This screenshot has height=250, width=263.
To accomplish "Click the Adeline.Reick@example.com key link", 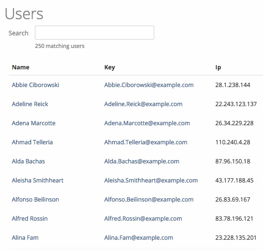I will [x=144, y=104].
